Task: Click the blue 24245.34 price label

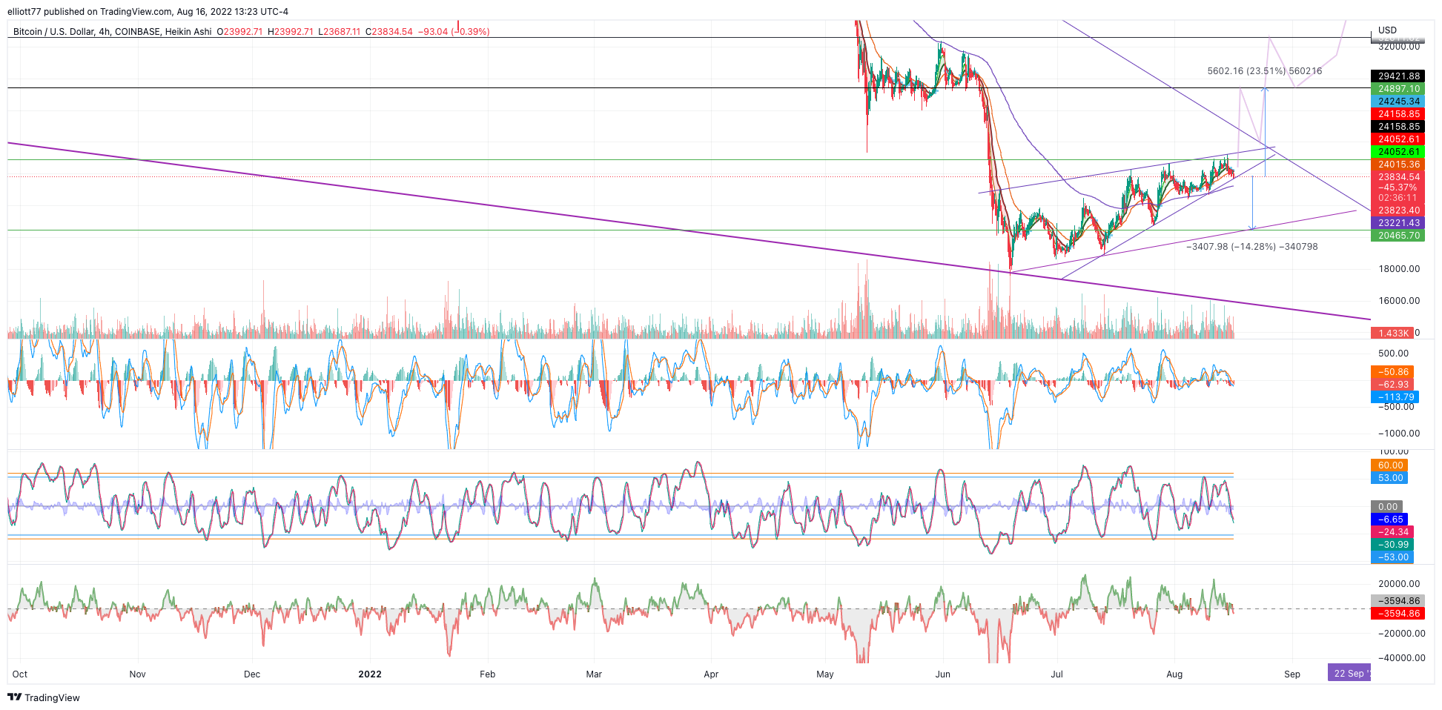Action: [x=1398, y=102]
